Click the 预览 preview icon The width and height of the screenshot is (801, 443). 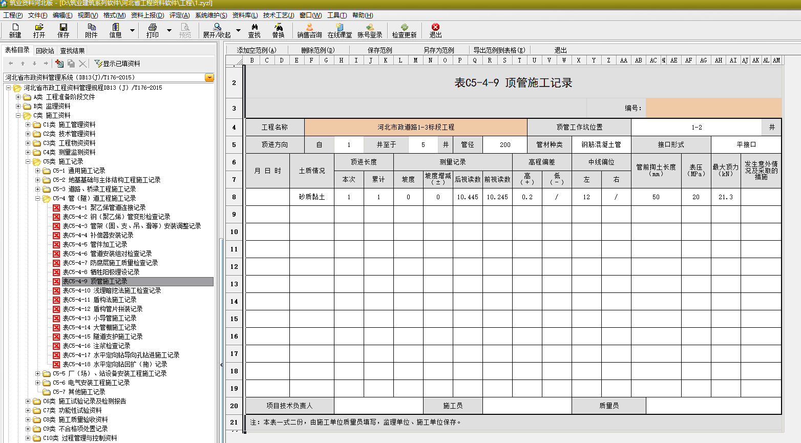pos(185,30)
